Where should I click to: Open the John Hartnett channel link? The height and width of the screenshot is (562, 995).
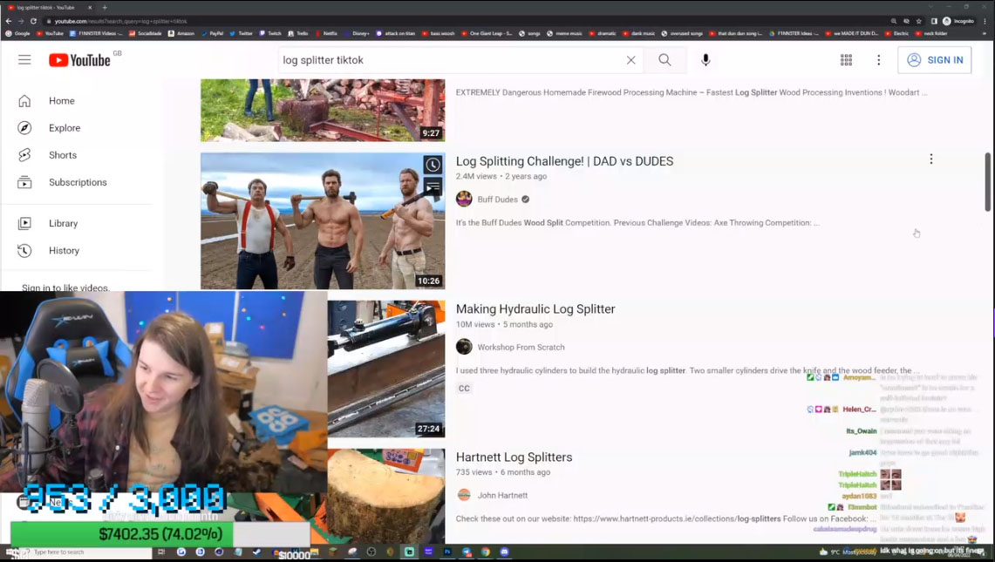(502, 496)
